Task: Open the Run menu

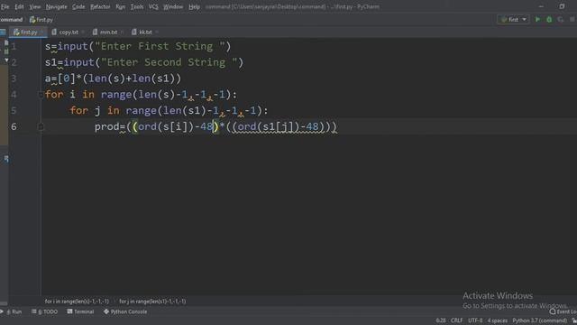Action: 120,6
